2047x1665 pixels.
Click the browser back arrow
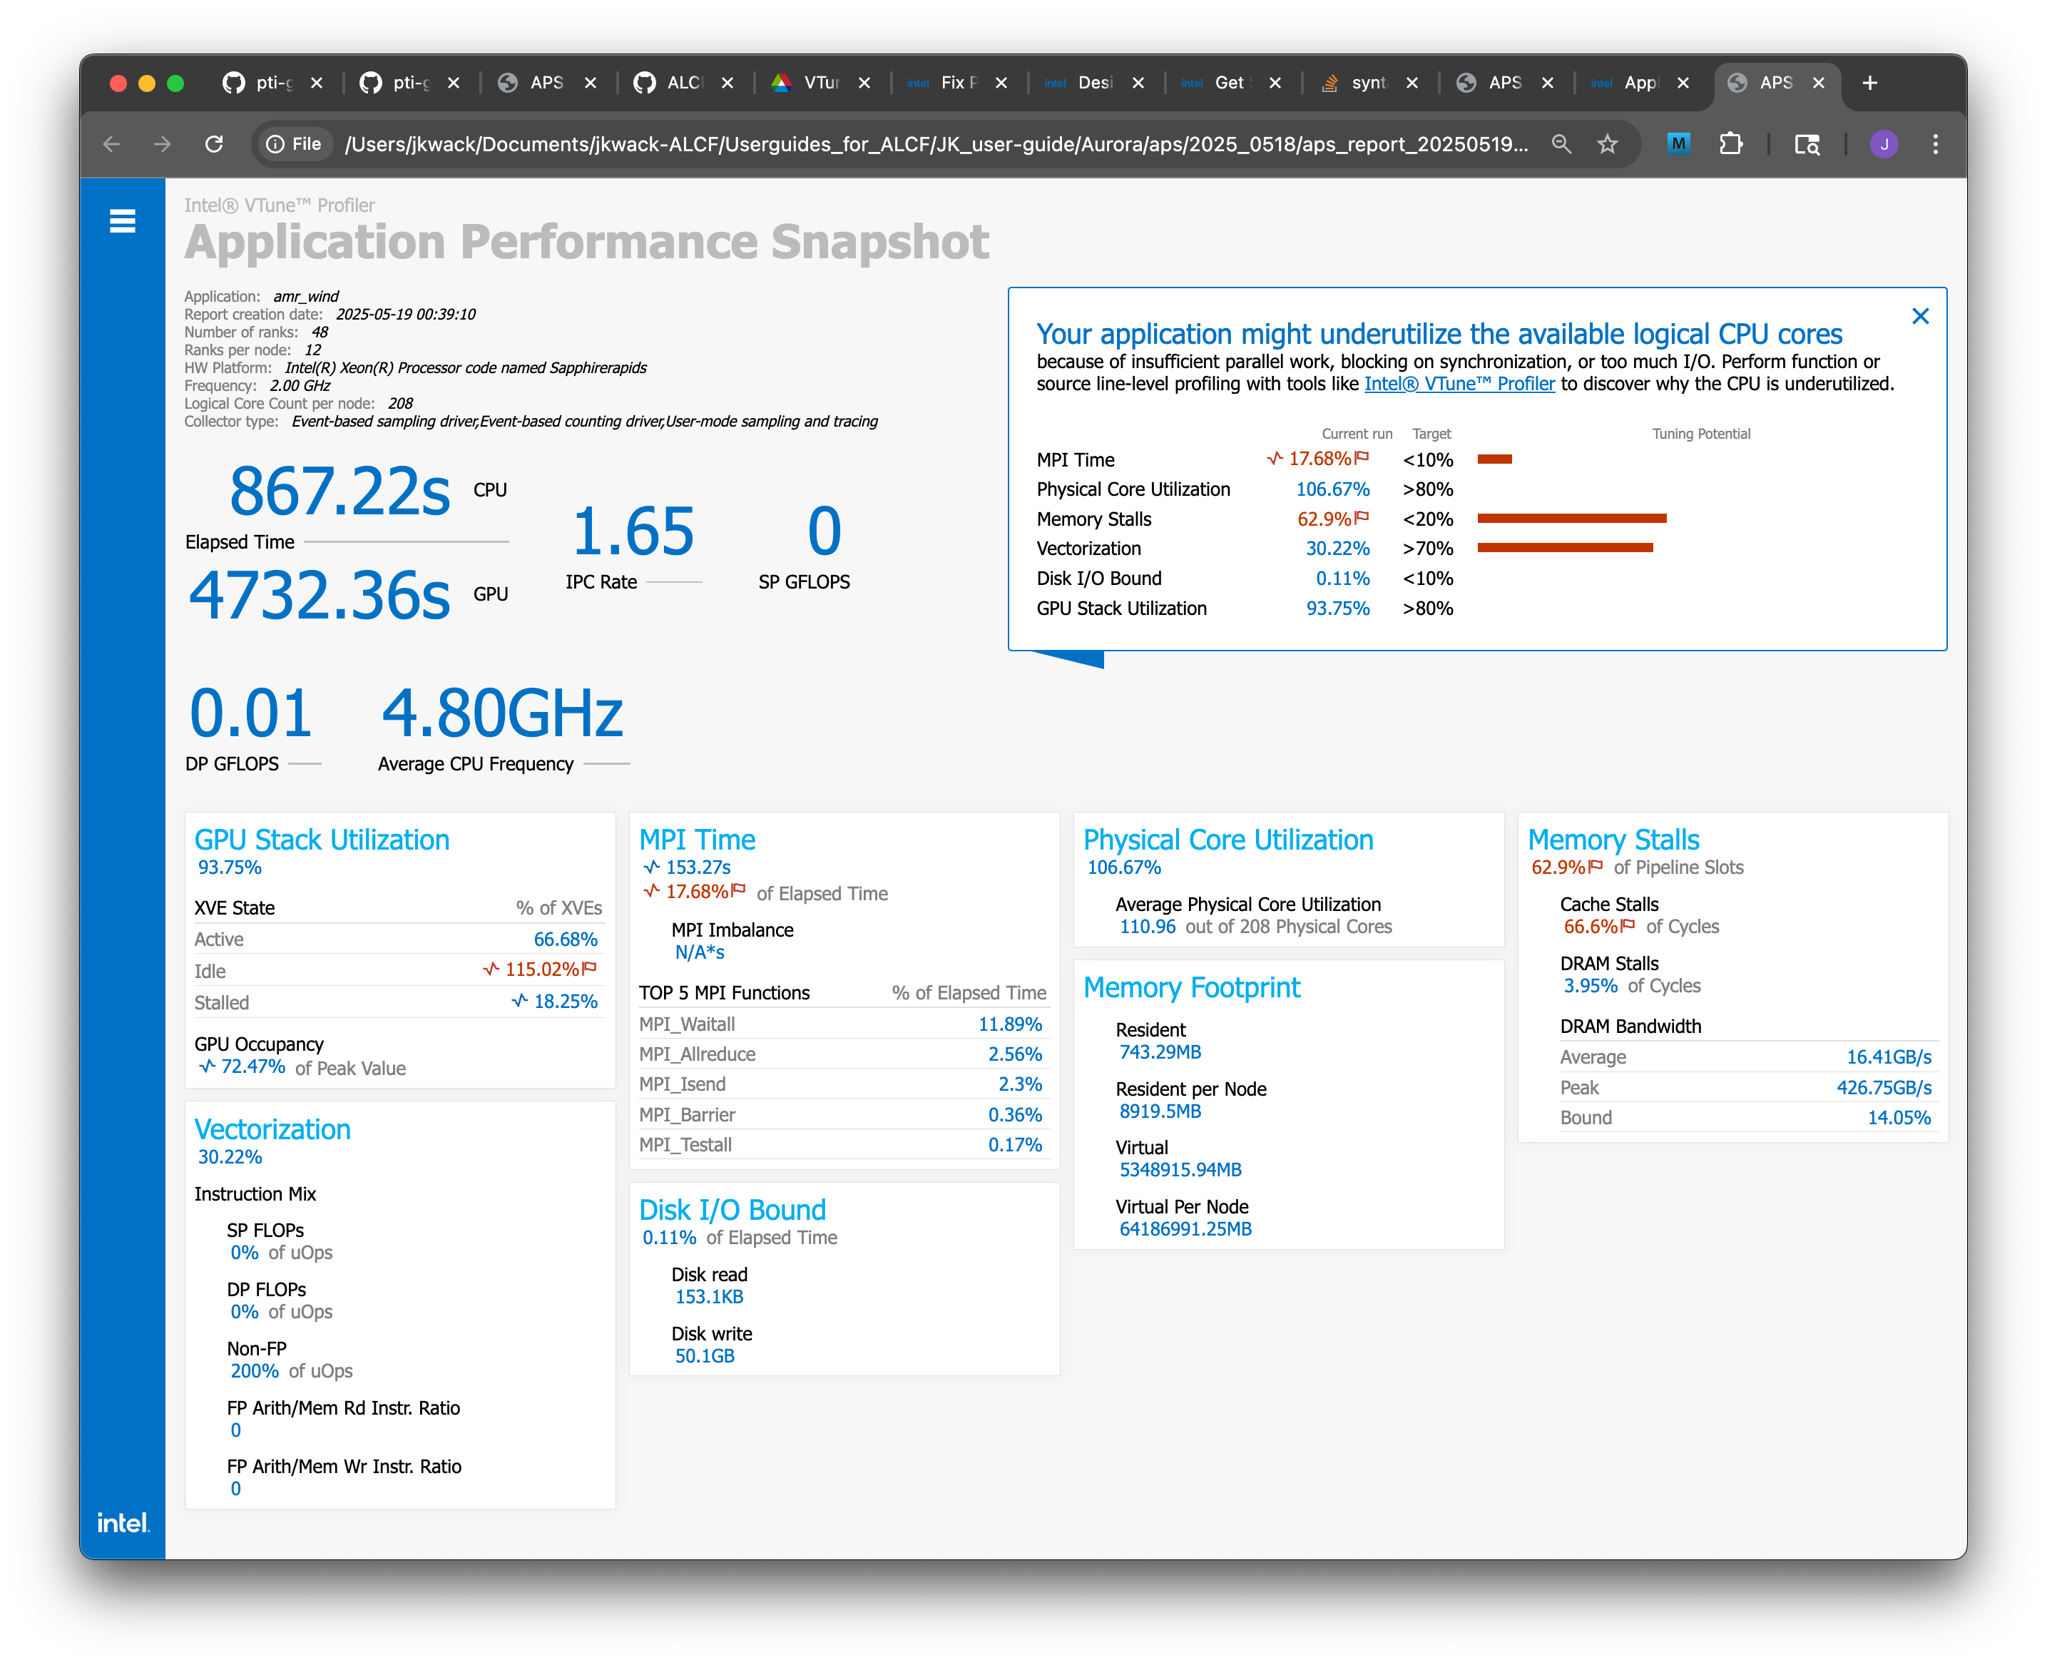pos(111,144)
